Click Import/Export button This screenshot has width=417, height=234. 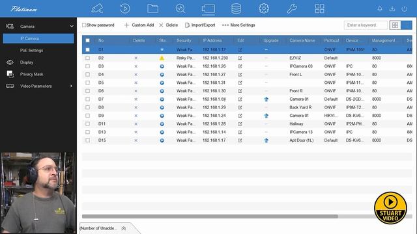[x=200, y=25]
